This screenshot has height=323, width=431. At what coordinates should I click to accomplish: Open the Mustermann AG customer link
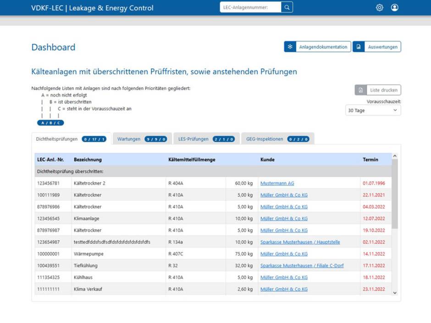tap(277, 183)
